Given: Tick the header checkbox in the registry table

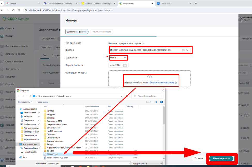Looking at the screenshot, I should (42, 83).
